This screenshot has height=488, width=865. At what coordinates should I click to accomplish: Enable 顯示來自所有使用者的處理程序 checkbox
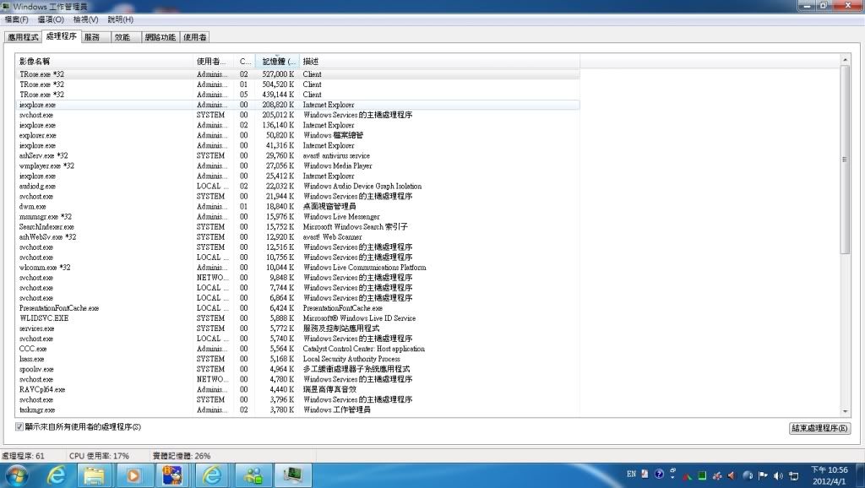(19, 427)
